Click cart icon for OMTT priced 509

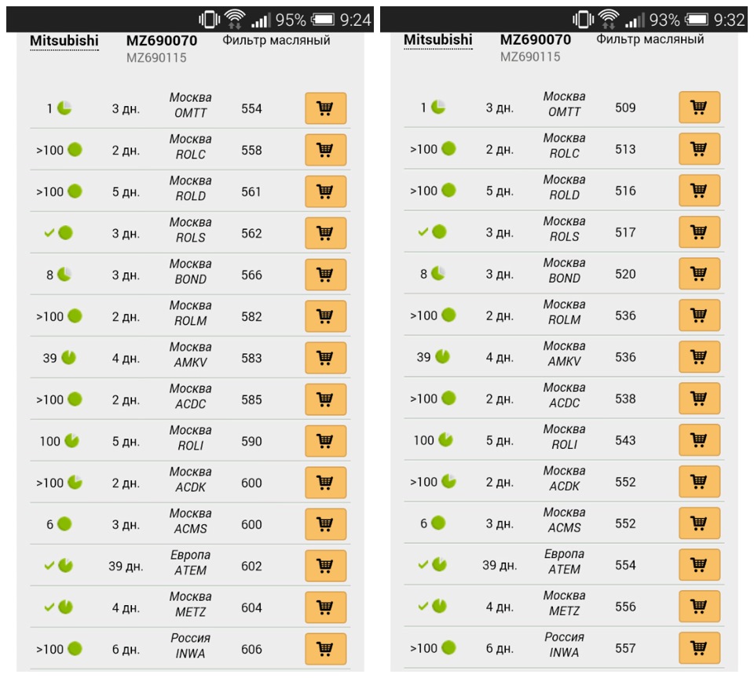pos(699,108)
